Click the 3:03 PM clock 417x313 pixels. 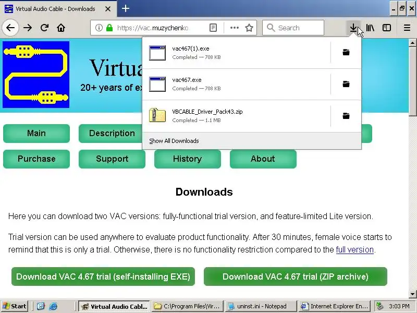click(399, 306)
